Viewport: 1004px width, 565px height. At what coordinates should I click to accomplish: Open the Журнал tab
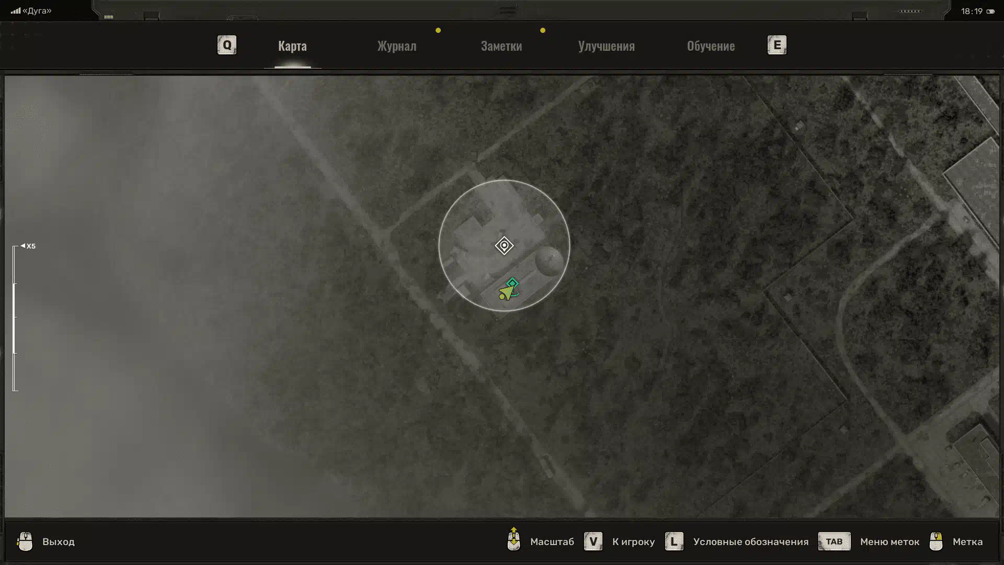(397, 46)
